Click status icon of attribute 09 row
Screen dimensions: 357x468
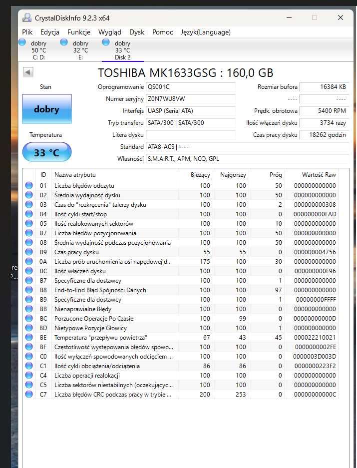click(29, 252)
